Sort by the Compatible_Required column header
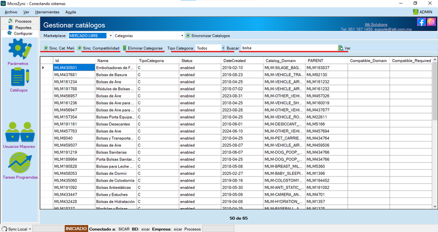The width and height of the screenshot is (438, 232). click(411, 60)
